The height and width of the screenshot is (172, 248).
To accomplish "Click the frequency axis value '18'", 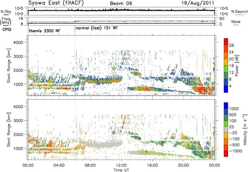I will click(x=20, y=19).
